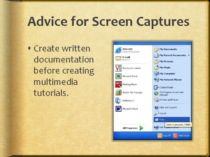The width and height of the screenshot is (210, 157).
Task: Open the Help and Support label
Action: pyautogui.click(x=168, y=107)
